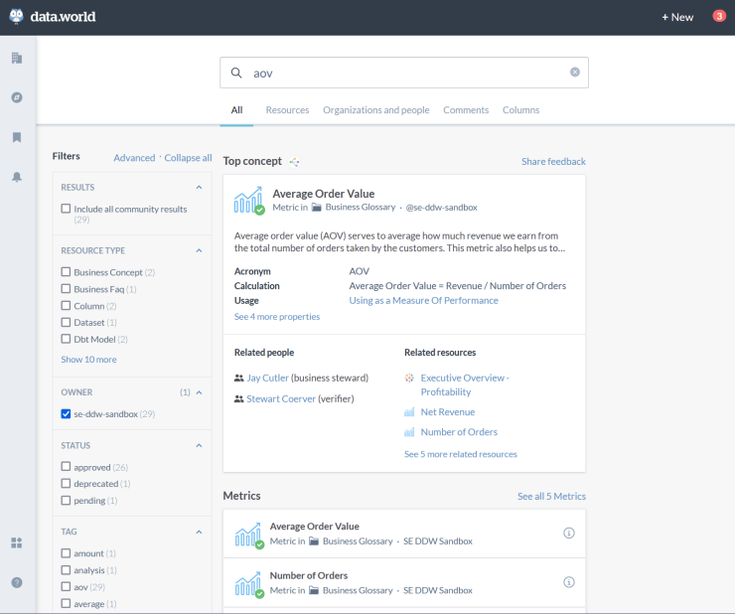Click the red notification count badge

(718, 16)
